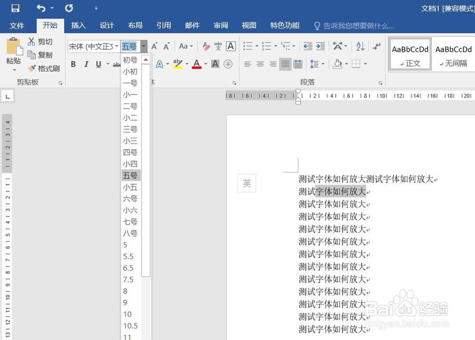Select 三号 from the font size list
The height and width of the screenshot is (340, 475).
coord(130,129)
